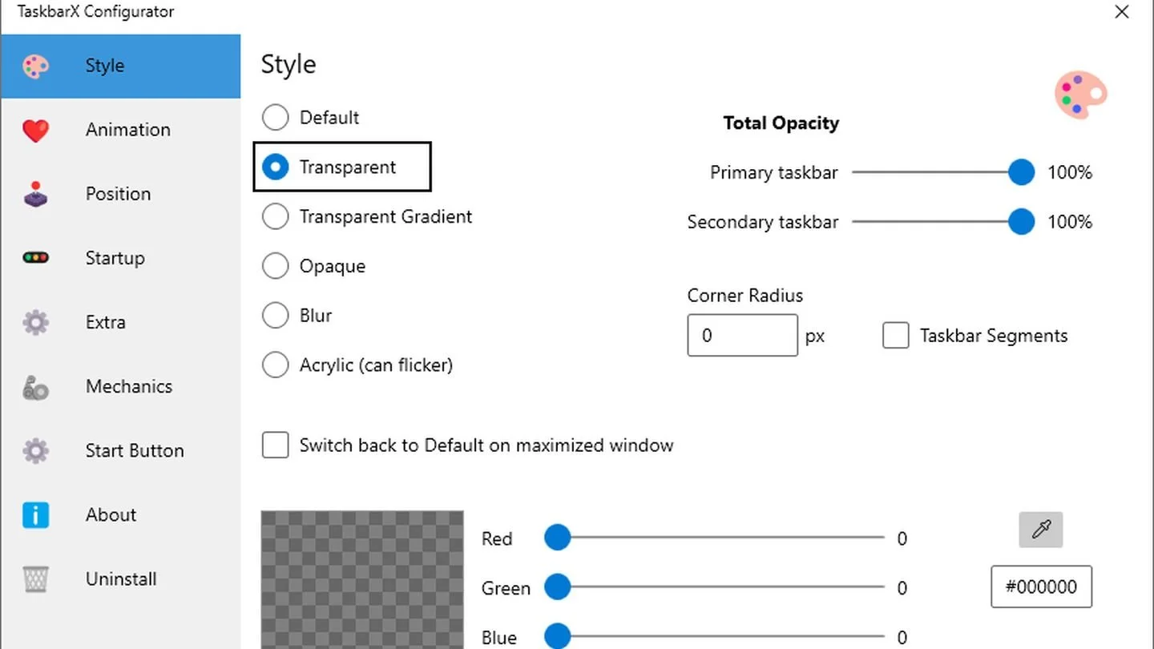This screenshot has height=649, width=1154.
Task: Click the gear icon beside Extra
Action: (35, 322)
